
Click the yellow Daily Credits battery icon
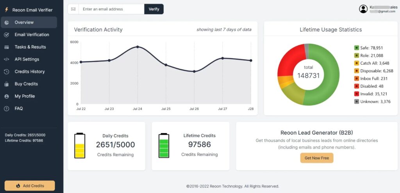tap(80, 145)
